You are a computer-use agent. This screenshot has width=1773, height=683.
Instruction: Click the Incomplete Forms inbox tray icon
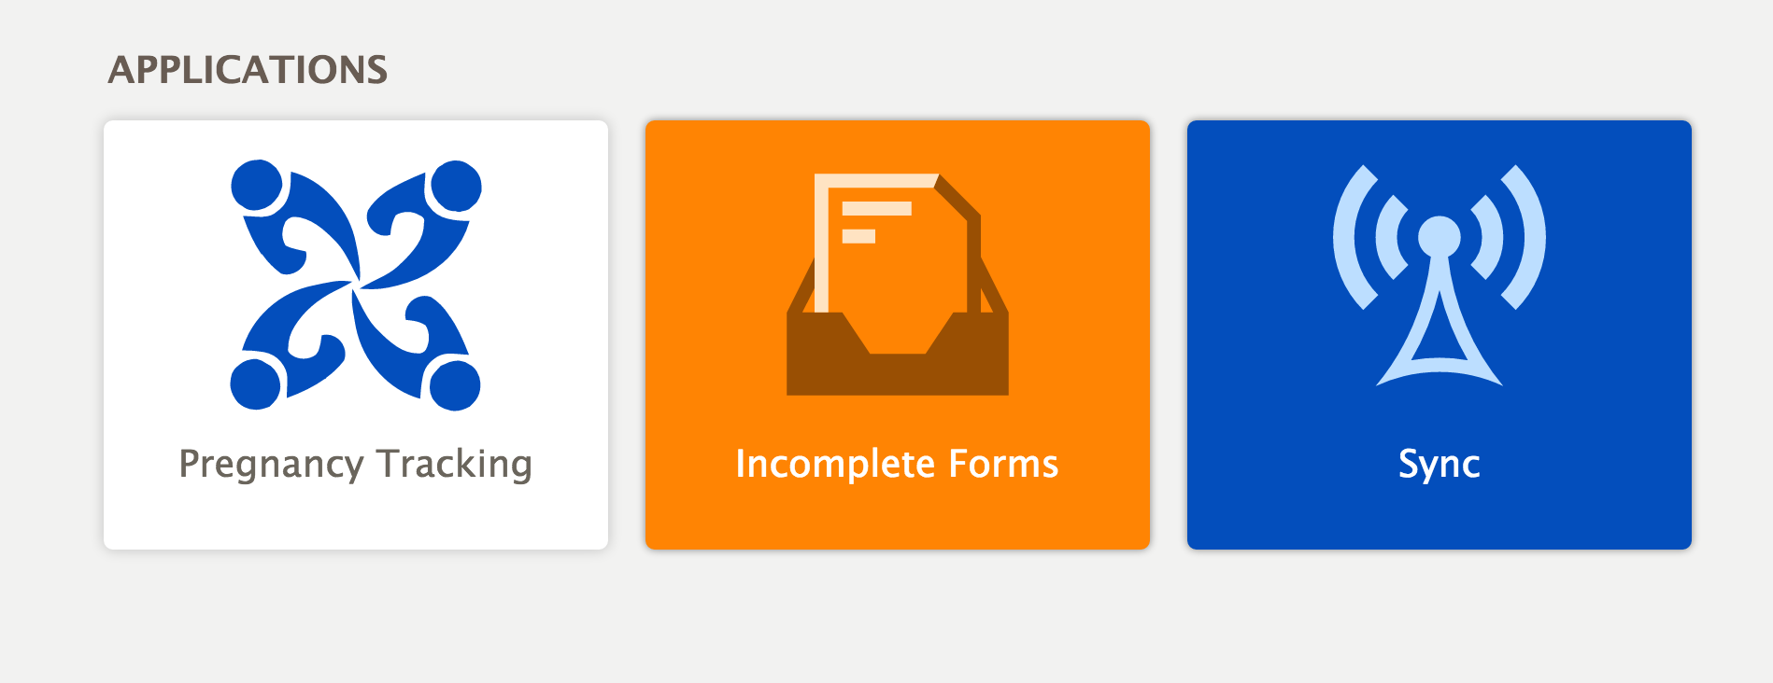[897, 284]
